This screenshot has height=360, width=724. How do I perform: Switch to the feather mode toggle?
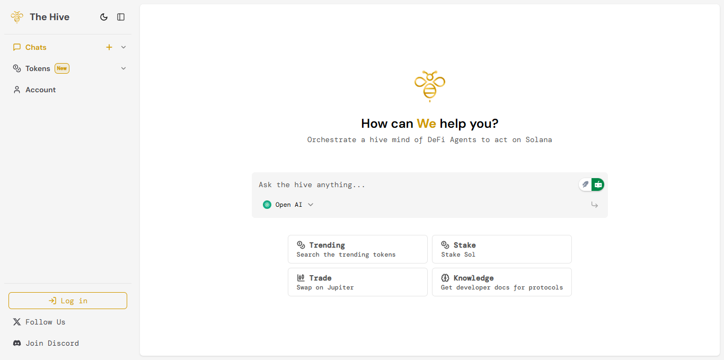585,185
